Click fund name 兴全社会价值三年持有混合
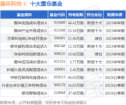This screenshot has height=105, width=126. [24, 85]
